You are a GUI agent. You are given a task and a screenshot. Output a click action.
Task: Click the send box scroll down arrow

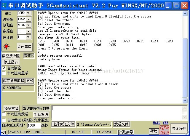click(x=184, y=117)
